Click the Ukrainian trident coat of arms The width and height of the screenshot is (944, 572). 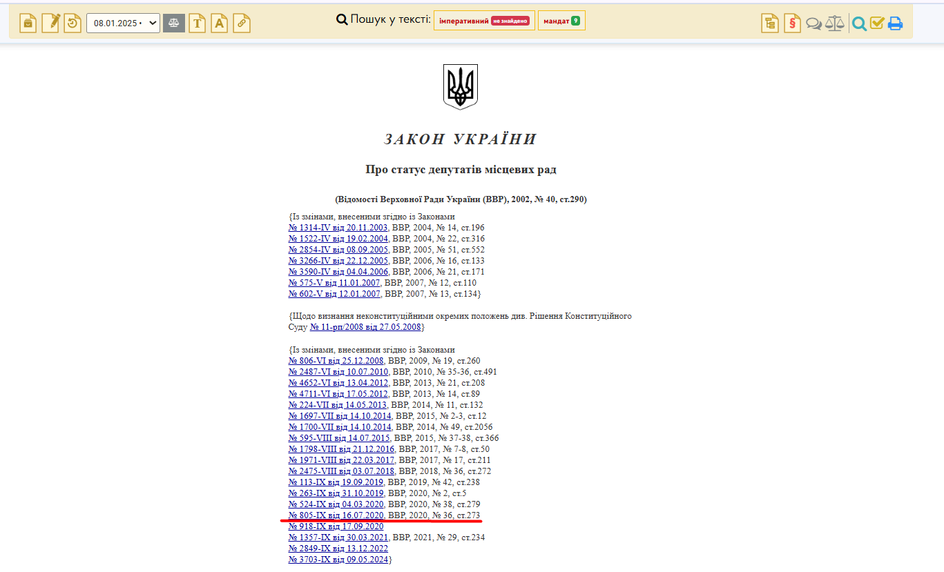[460, 87]
